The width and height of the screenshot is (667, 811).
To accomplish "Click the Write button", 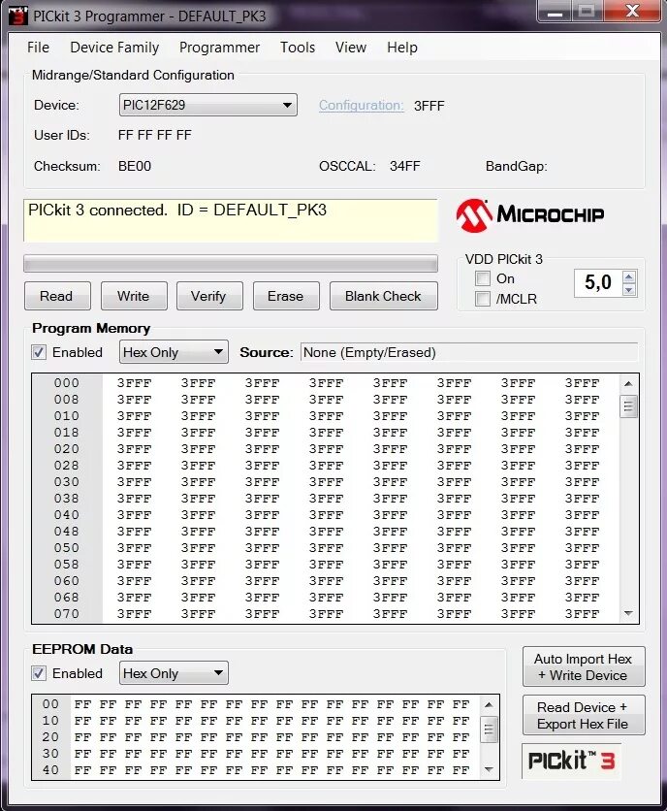I will [x=134, y=296].
